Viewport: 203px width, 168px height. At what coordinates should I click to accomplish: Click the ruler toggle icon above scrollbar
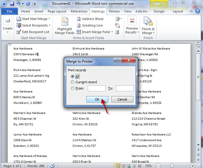coord(198,45)
